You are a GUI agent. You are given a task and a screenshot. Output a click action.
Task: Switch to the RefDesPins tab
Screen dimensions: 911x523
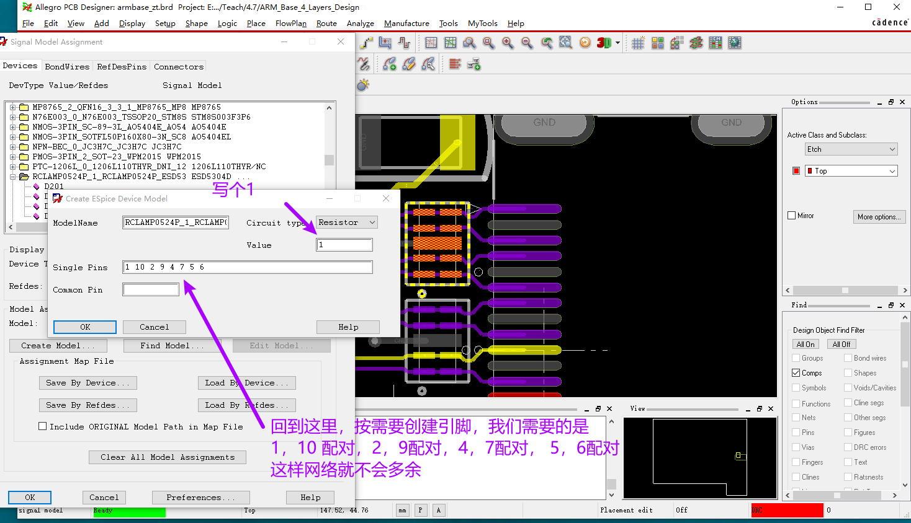(x=122, y=66)
